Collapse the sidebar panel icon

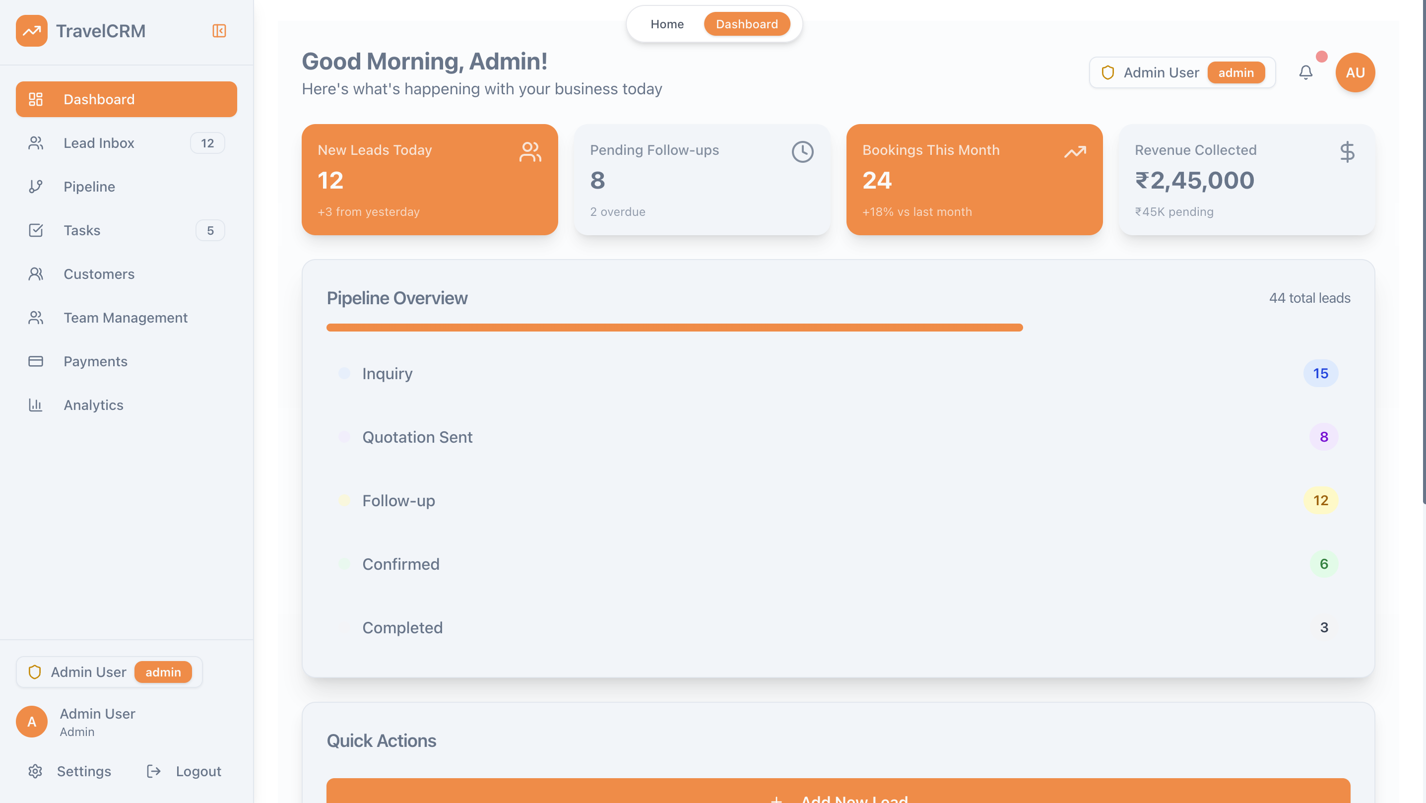(219, 31)
